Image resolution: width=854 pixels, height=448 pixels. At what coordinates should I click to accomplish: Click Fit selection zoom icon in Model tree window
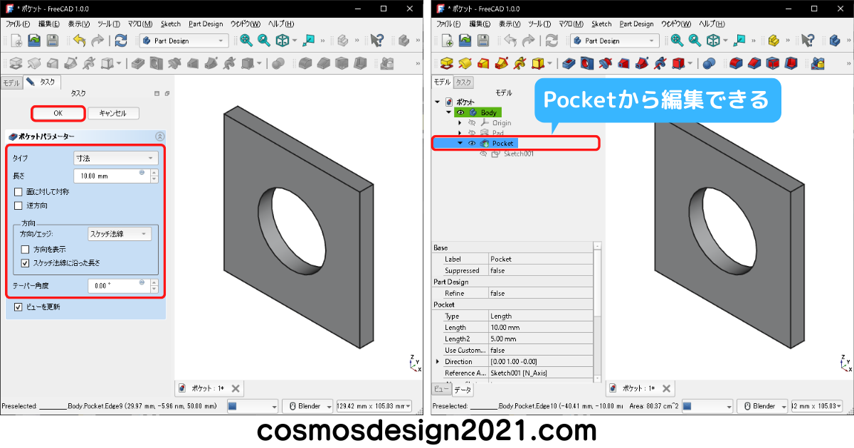click(x=695, y=41)
